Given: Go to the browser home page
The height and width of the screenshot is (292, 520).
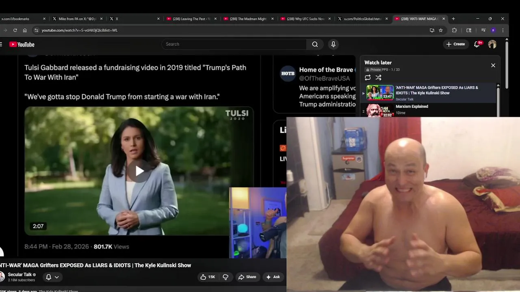Looking at the screenshot, I should [x=25, y=30].
